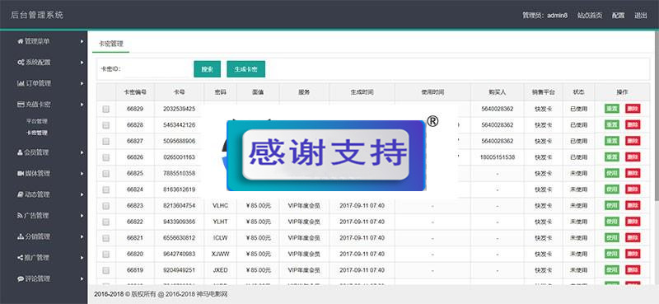Click the chart icon beside 订单管理
Image resolution: width=659 pixels, height=304 pixels.
click(x=21, y=83)
